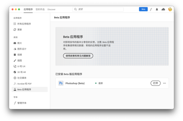Select 社交媒体 category label

(x=22, y=78)
